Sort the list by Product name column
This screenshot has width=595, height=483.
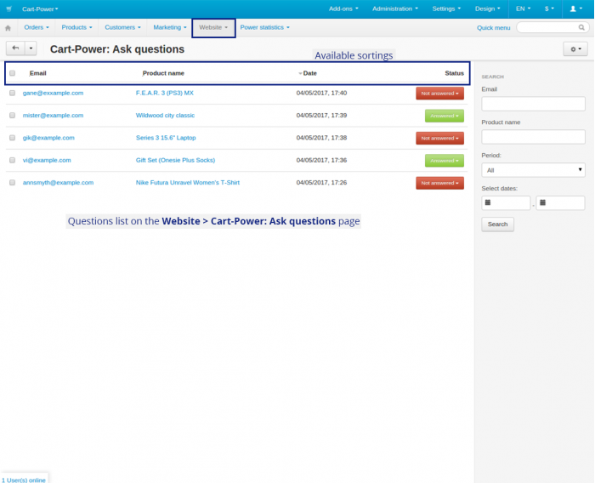click(163, 73)
